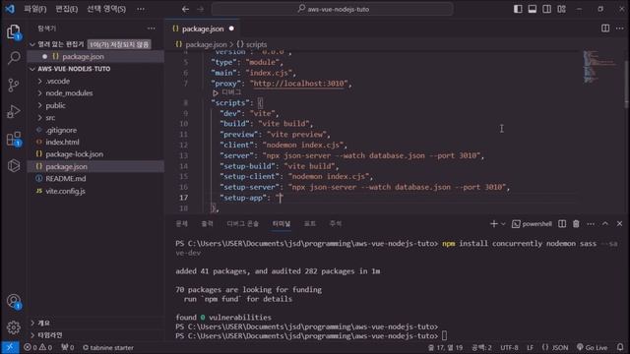Go forward with the navigation arrow
Viewport: 630px width, 354px height.
[x=200, y=9]
